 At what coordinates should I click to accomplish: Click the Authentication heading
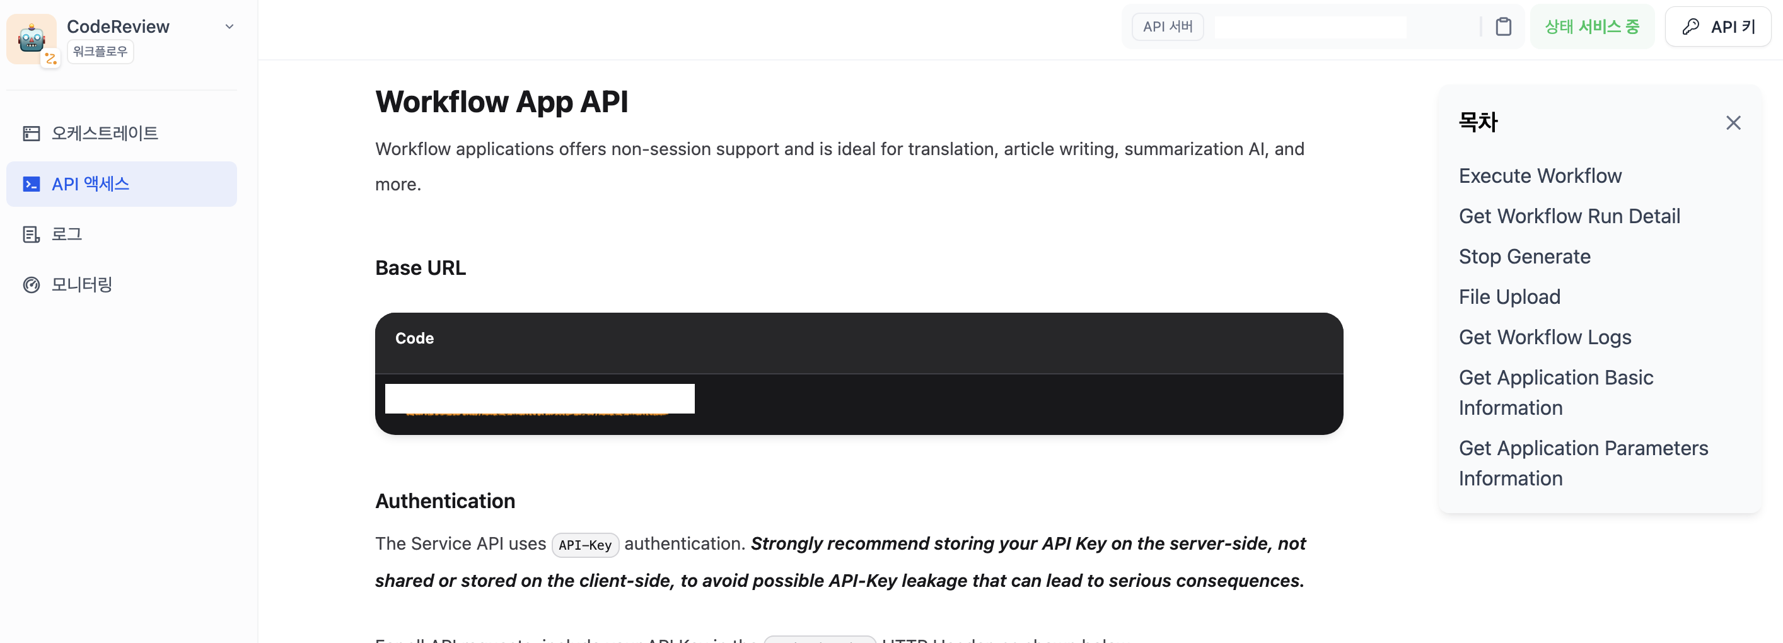[x=445, y=501]
